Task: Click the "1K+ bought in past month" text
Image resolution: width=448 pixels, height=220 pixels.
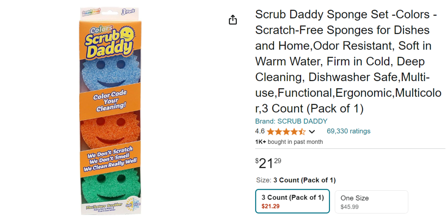Action: click(x=289, y=142)
